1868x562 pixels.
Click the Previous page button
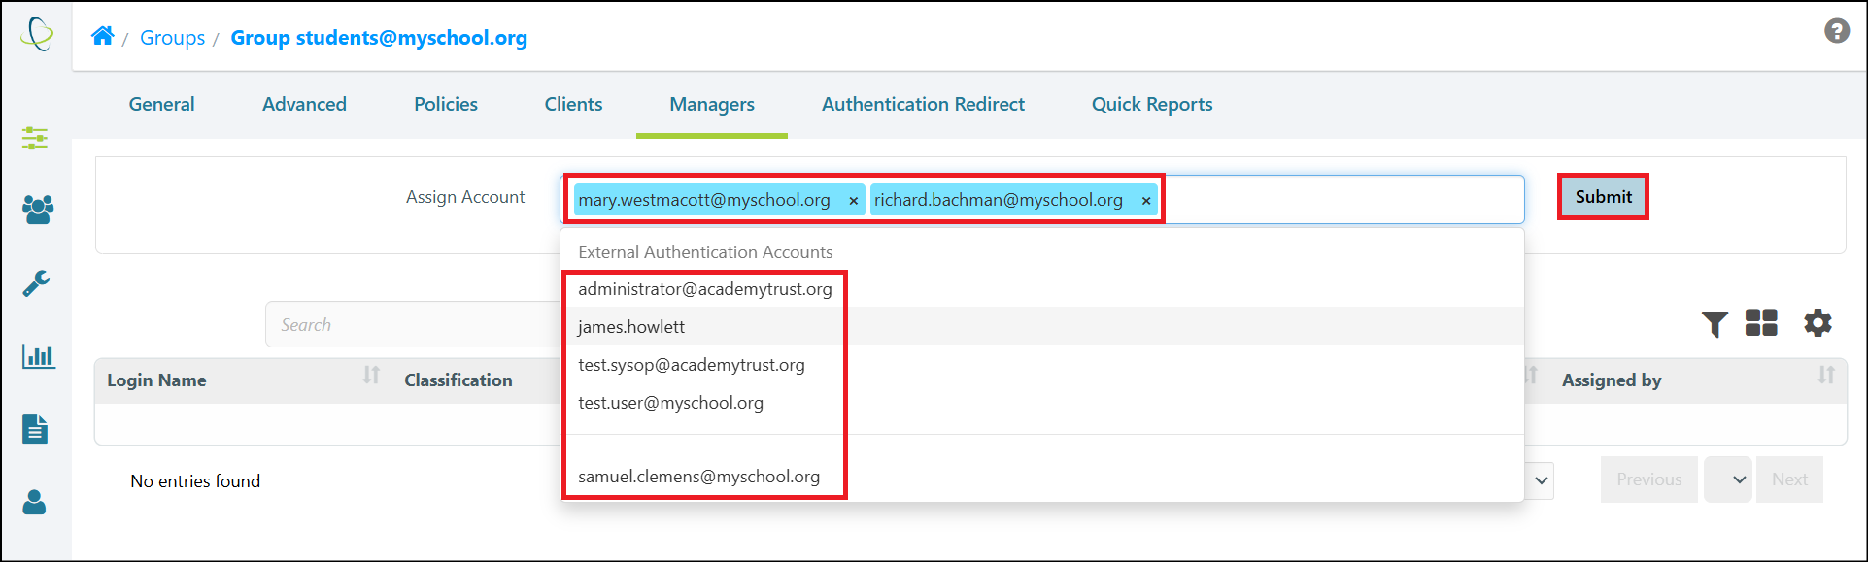pyautogui.click(x=1648, y=479)
